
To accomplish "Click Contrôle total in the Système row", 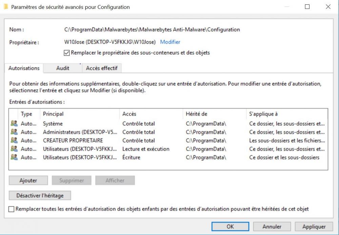I will coord(139,124).
